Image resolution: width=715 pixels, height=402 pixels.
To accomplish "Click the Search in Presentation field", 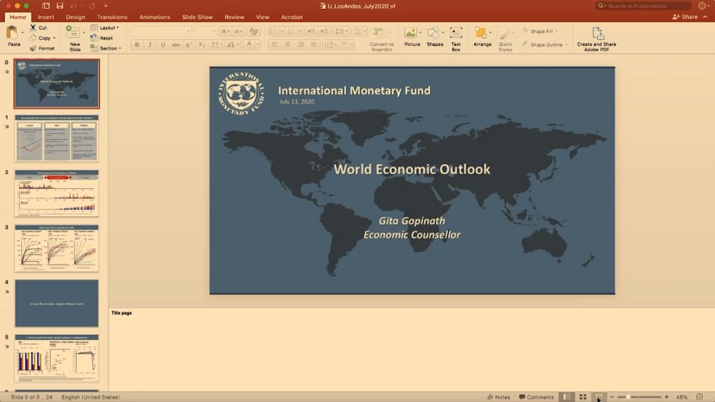I will pyautogui.click(x=642, y=6).
